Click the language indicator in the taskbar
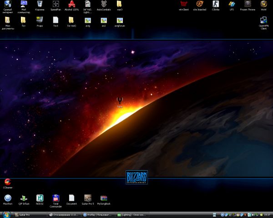273x218 pixels. click(x=214, y=215)
